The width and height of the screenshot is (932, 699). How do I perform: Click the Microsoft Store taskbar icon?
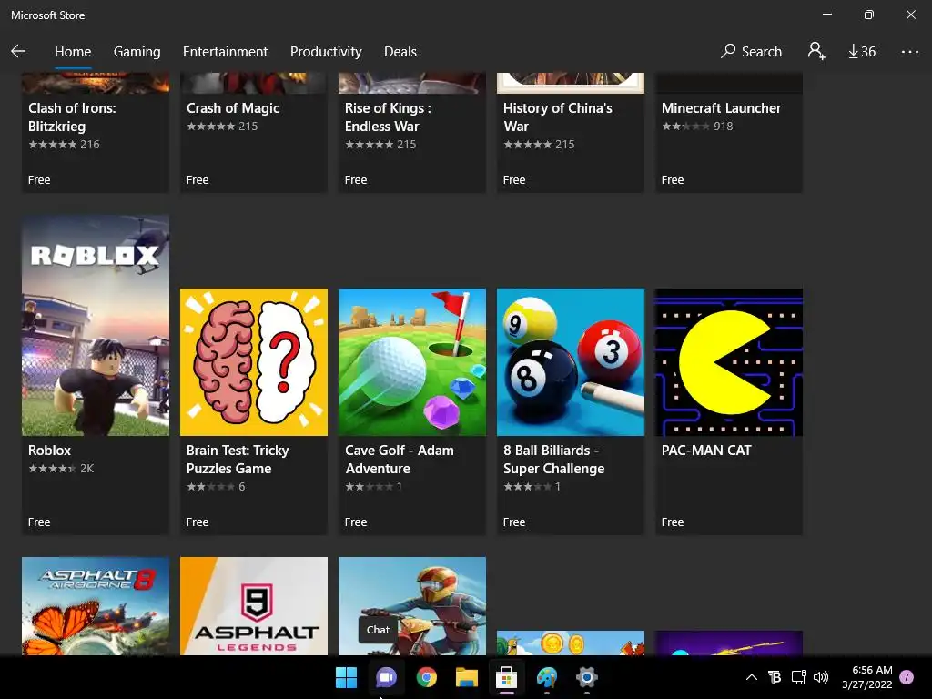point(506,677)
